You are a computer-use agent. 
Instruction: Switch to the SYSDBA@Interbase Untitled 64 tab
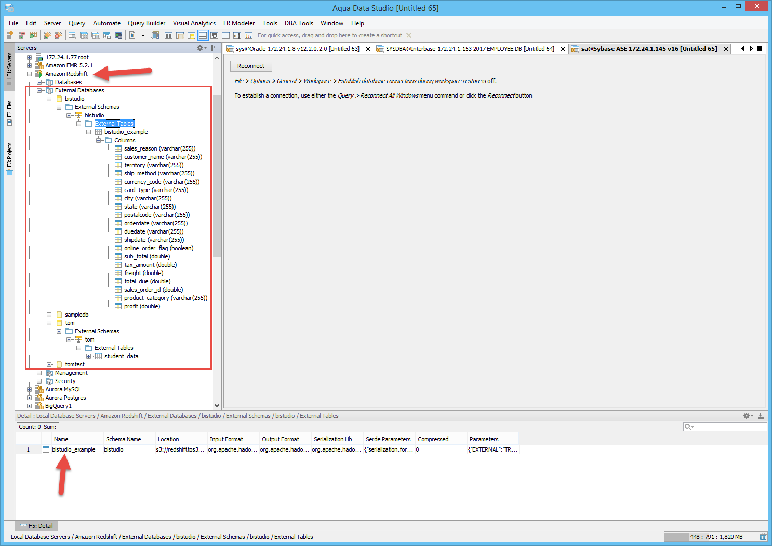pyautogui.click(x=470, y=49)
